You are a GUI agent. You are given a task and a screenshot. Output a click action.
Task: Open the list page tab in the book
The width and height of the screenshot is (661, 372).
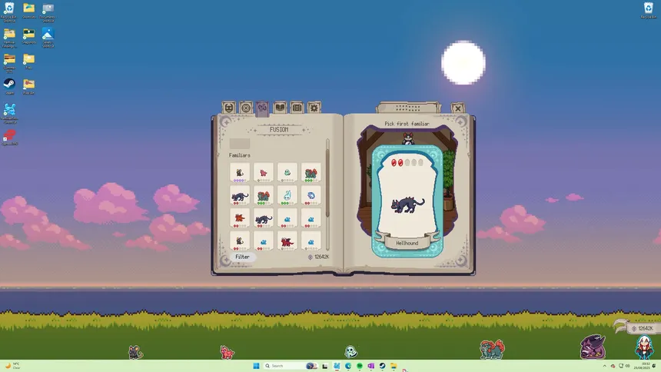click(x=297, y=108)
